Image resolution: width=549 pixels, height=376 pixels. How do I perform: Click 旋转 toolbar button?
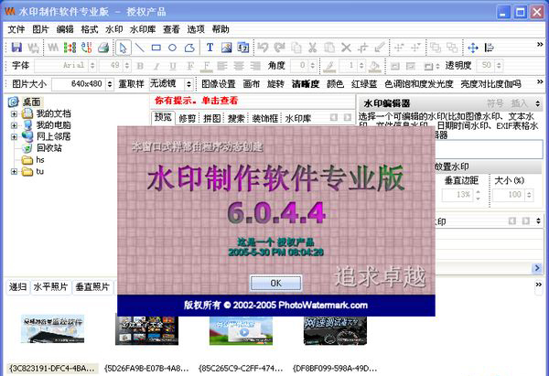click(x=275, y=84)
